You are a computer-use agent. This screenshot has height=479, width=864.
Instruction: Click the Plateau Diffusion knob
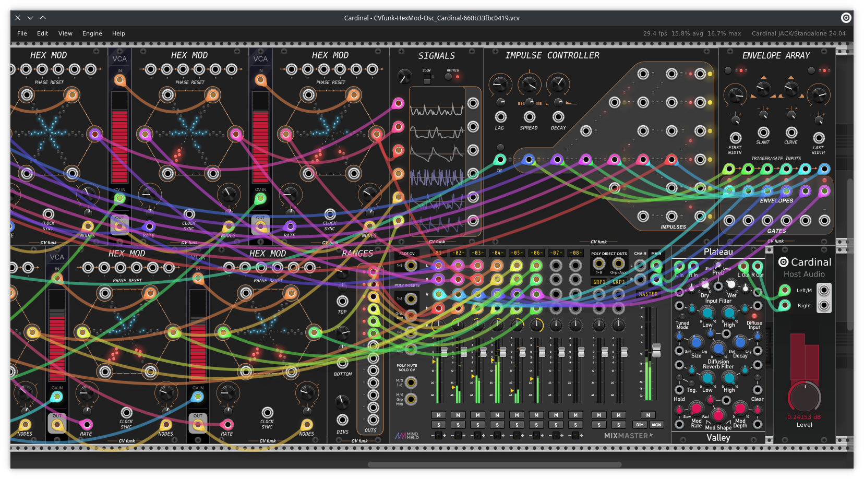point(718,349)
